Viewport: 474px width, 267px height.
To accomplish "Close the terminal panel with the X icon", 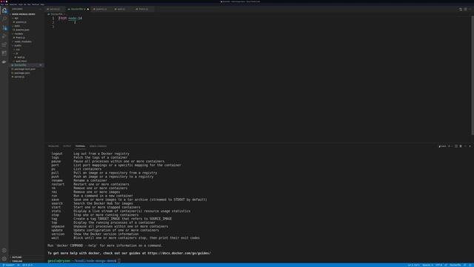I will click(x=470, y=146).
